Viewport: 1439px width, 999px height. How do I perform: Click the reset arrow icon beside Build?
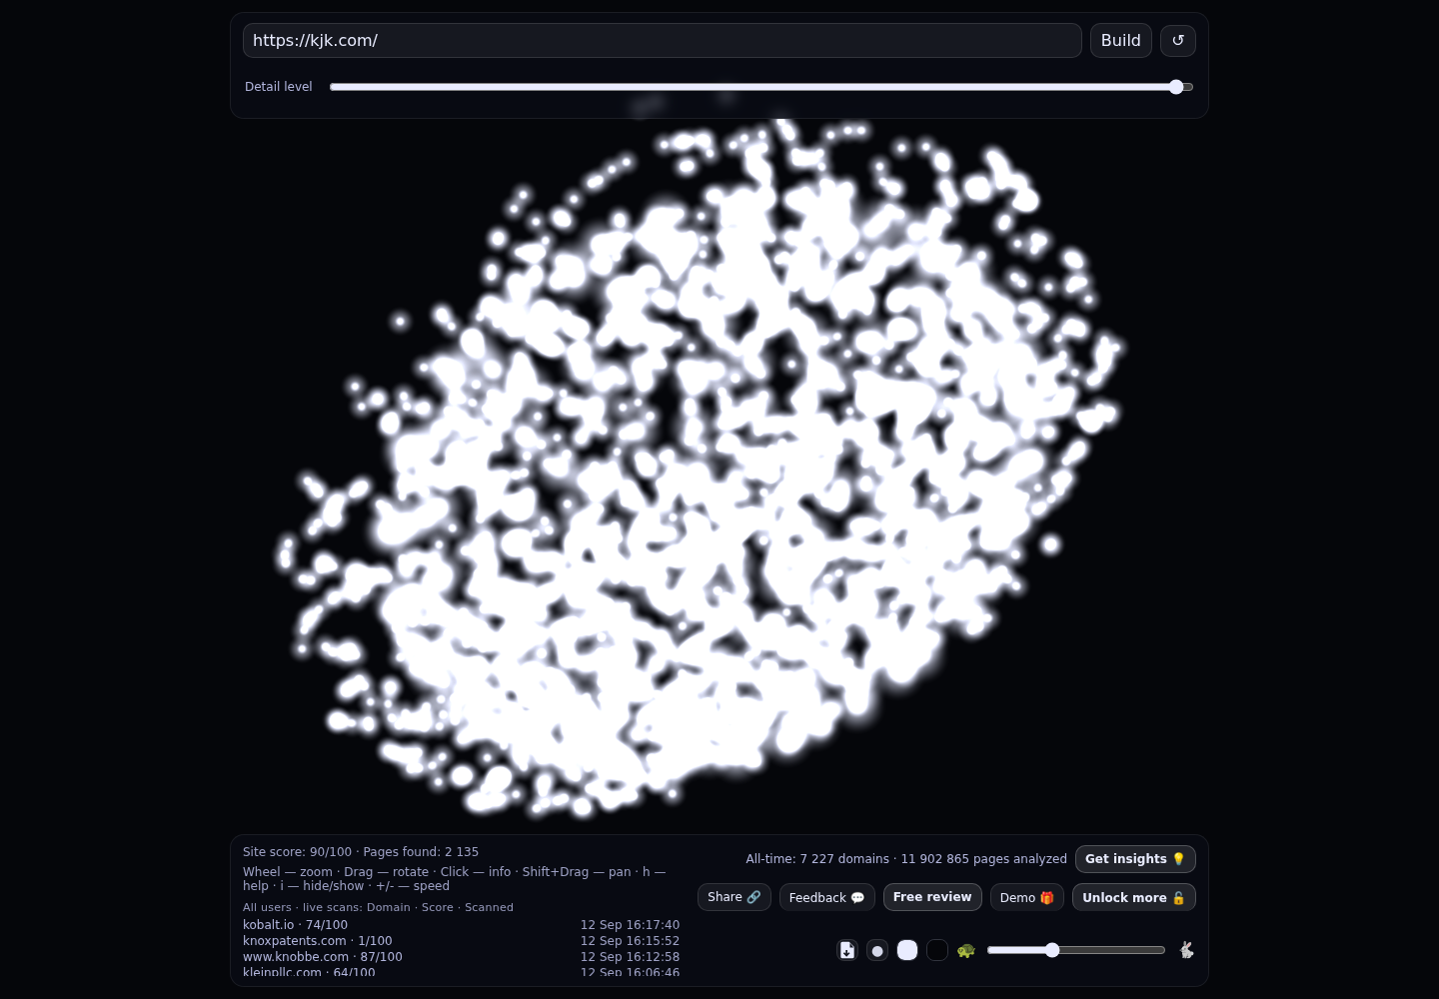[x=1178, y=41]
